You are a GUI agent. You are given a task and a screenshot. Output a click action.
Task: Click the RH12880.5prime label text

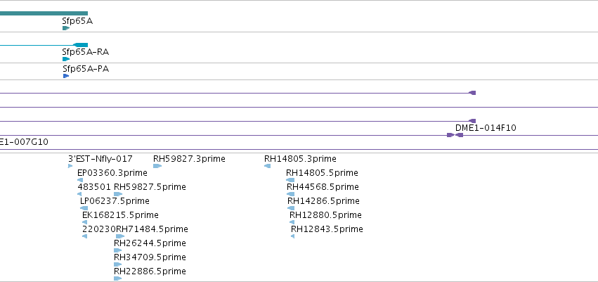point(325,215)
